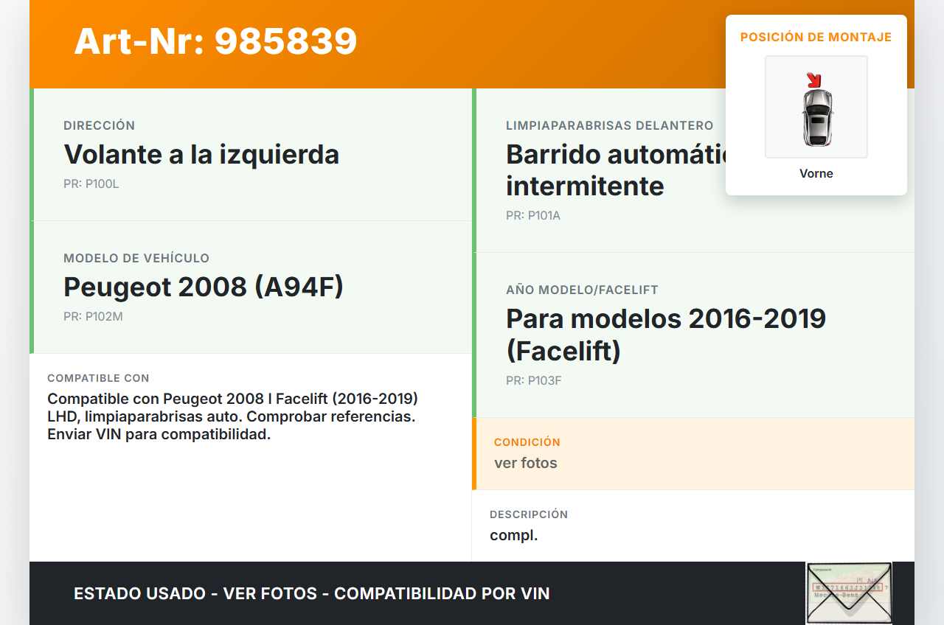Click the Descripción compl. value
944x625 pixels.
[x=513, y=535]
